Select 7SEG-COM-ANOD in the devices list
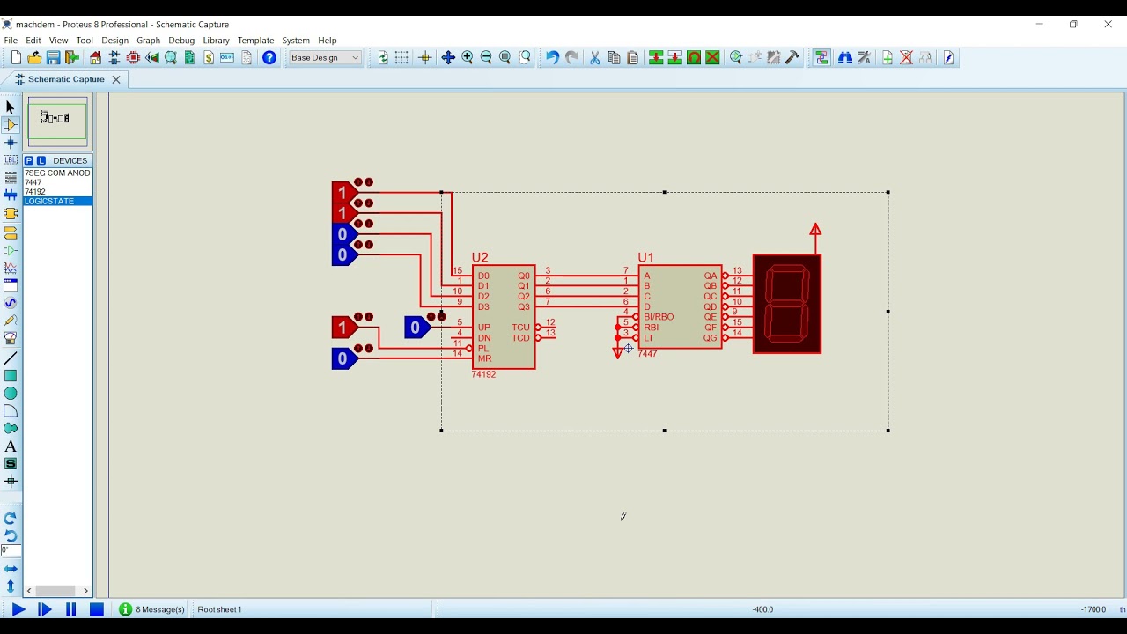 (x=57, y=173)
